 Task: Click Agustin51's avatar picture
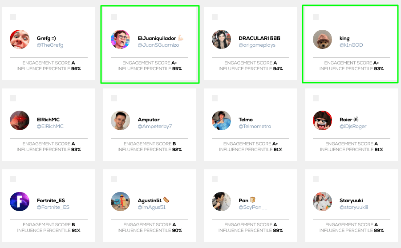pyautogui.click(x=121, y=201)
